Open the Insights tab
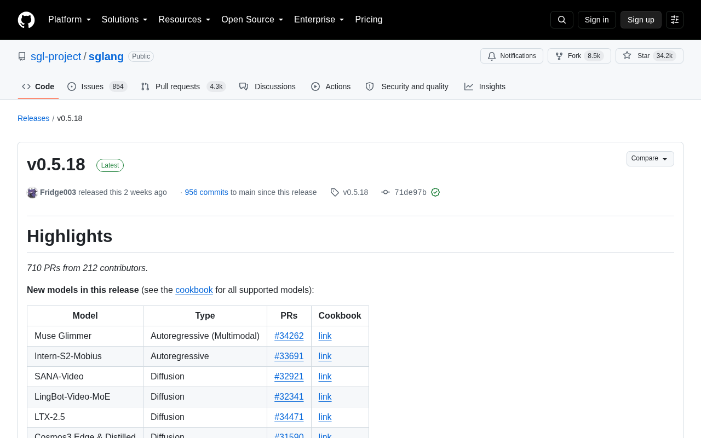 485,87
